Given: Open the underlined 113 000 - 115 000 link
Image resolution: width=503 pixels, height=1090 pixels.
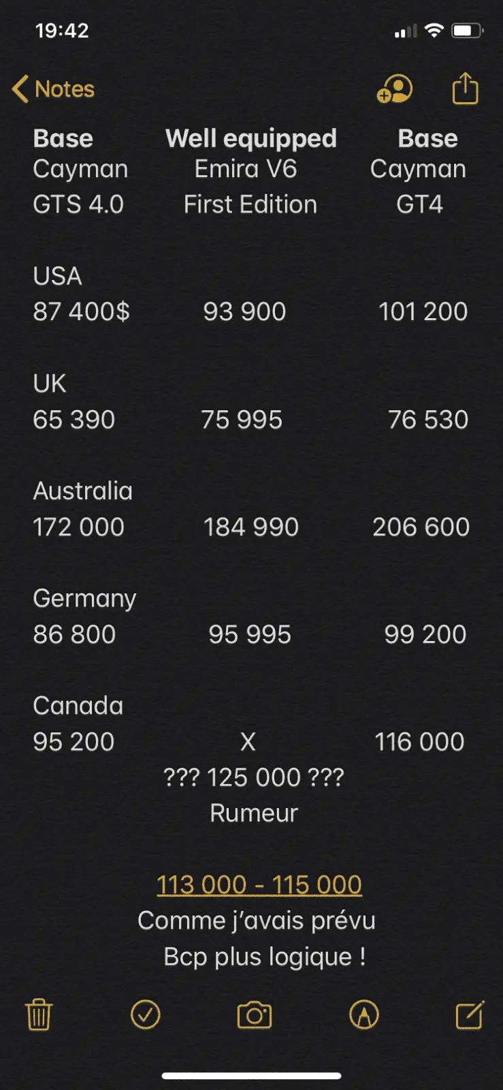Looking at the screenshot, I should click(259, 884).
